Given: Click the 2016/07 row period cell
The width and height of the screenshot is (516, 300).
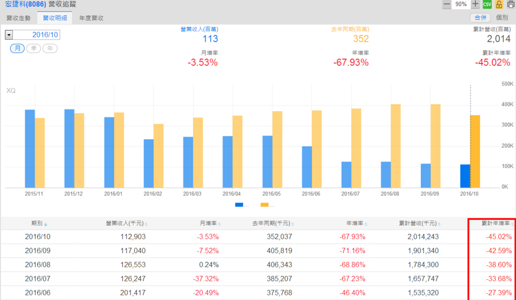Looking at the screenshot, I should point(37,279).
